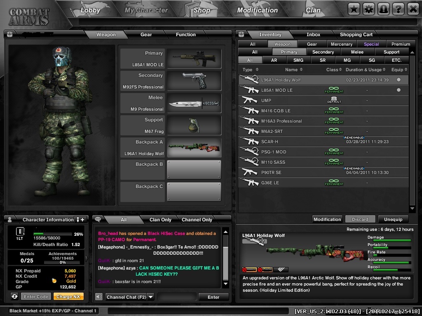422x316 pixels.
Task: Click the chat message input field
Action: tap(177, 297)
